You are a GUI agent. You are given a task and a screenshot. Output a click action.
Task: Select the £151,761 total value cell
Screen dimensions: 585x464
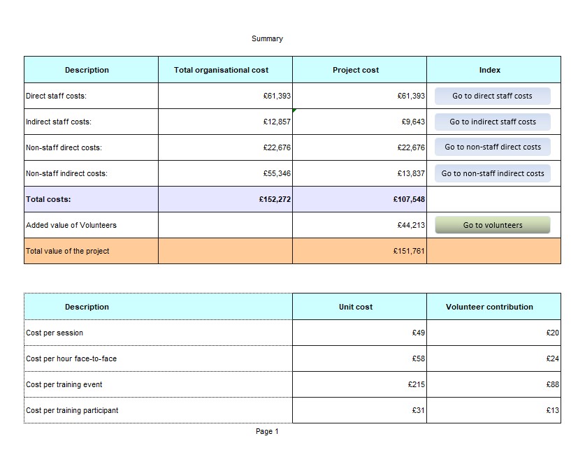click(360, 251)
